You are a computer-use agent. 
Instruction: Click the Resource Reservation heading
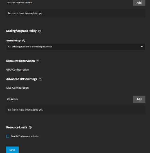pyautogui.click(x=21, y=61)
